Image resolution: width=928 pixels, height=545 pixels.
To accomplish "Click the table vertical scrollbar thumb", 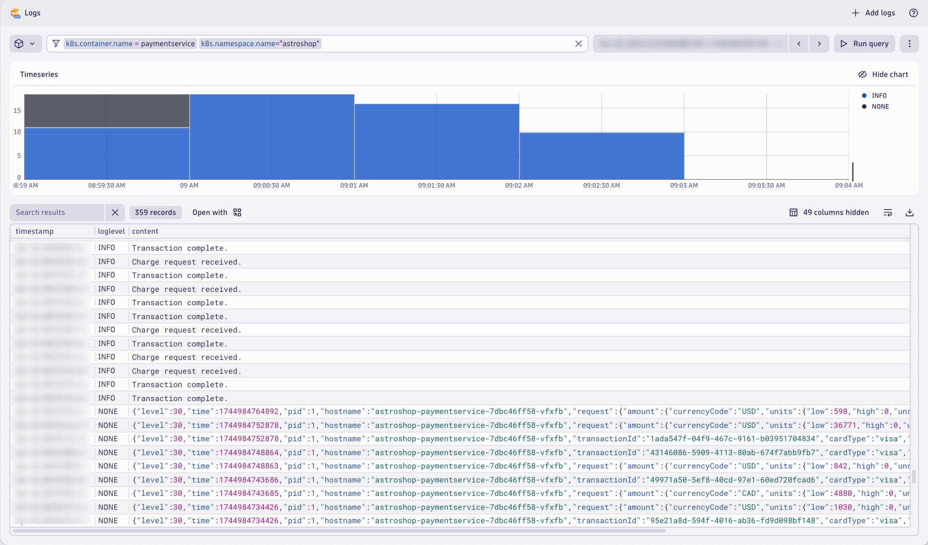I will click(x=914, y=477).
